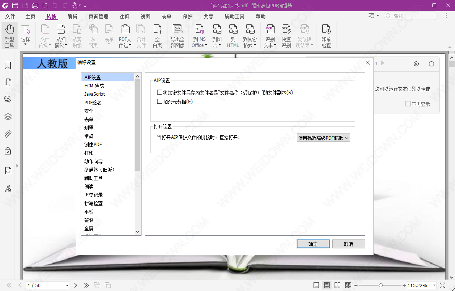
Task: Select 拼写检查 in preferences list
Action: pyautogui.click(x=108, y=203)
